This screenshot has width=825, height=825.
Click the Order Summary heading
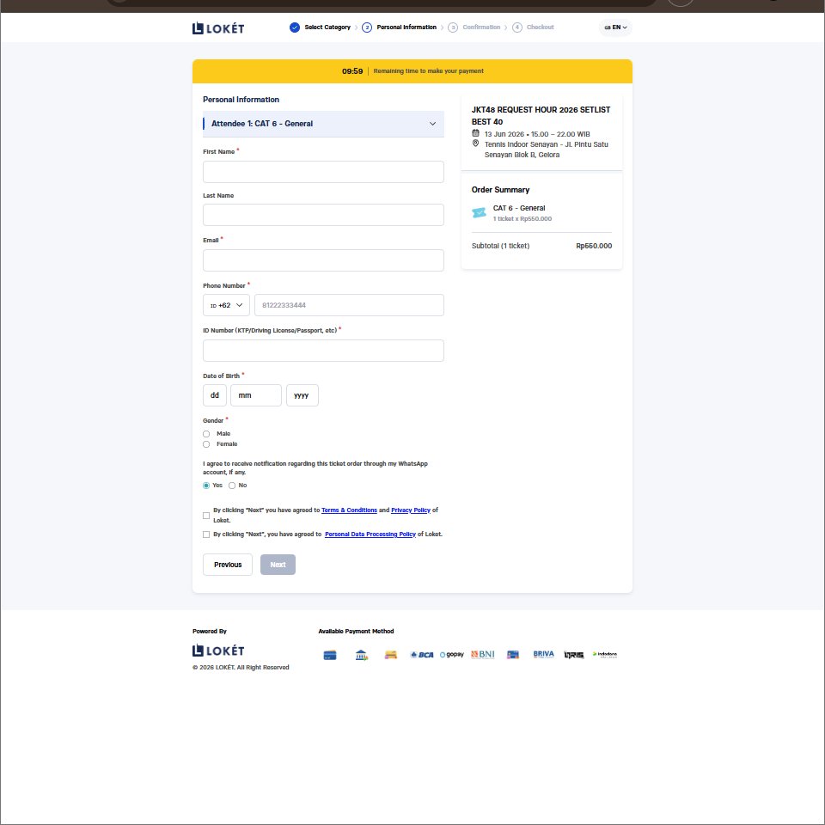500,190
